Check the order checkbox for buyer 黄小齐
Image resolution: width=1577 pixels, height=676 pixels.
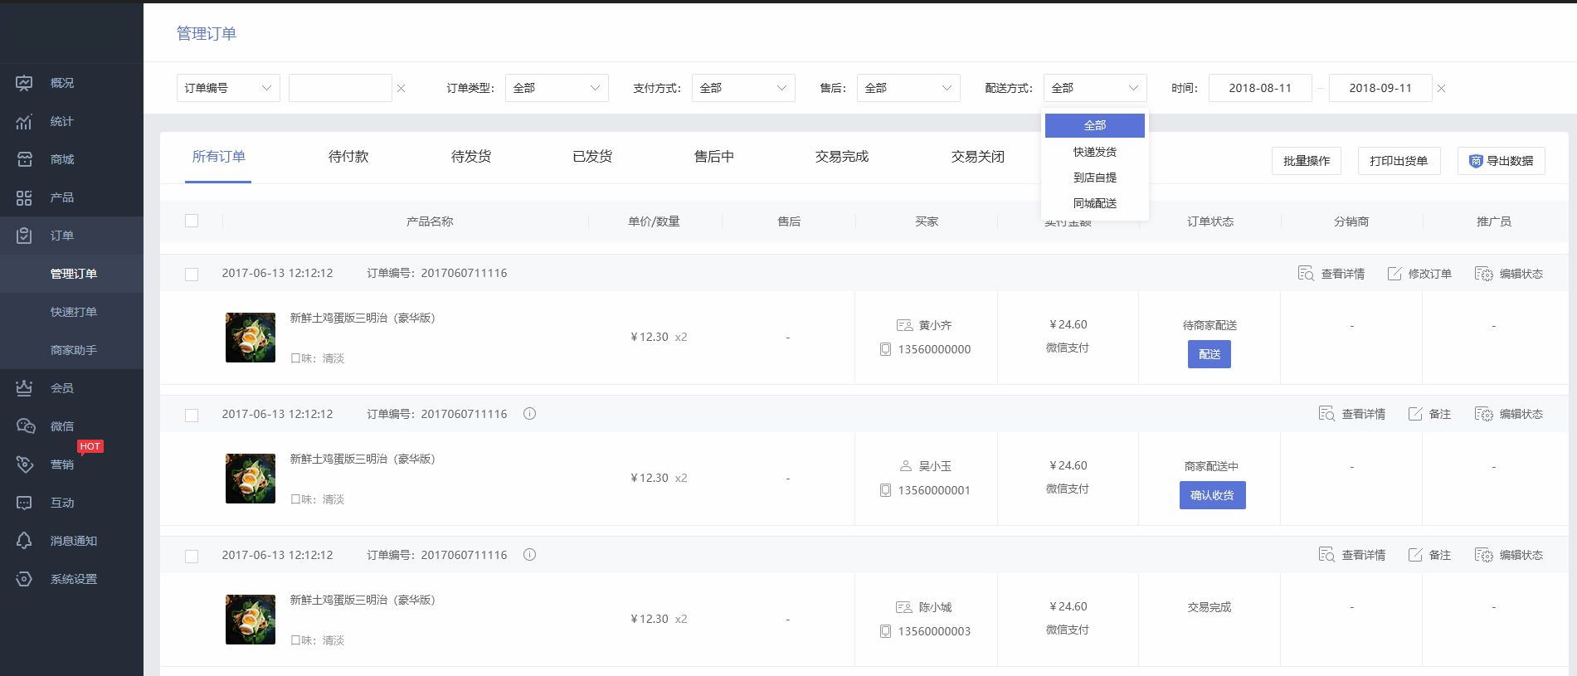point(192,274)
